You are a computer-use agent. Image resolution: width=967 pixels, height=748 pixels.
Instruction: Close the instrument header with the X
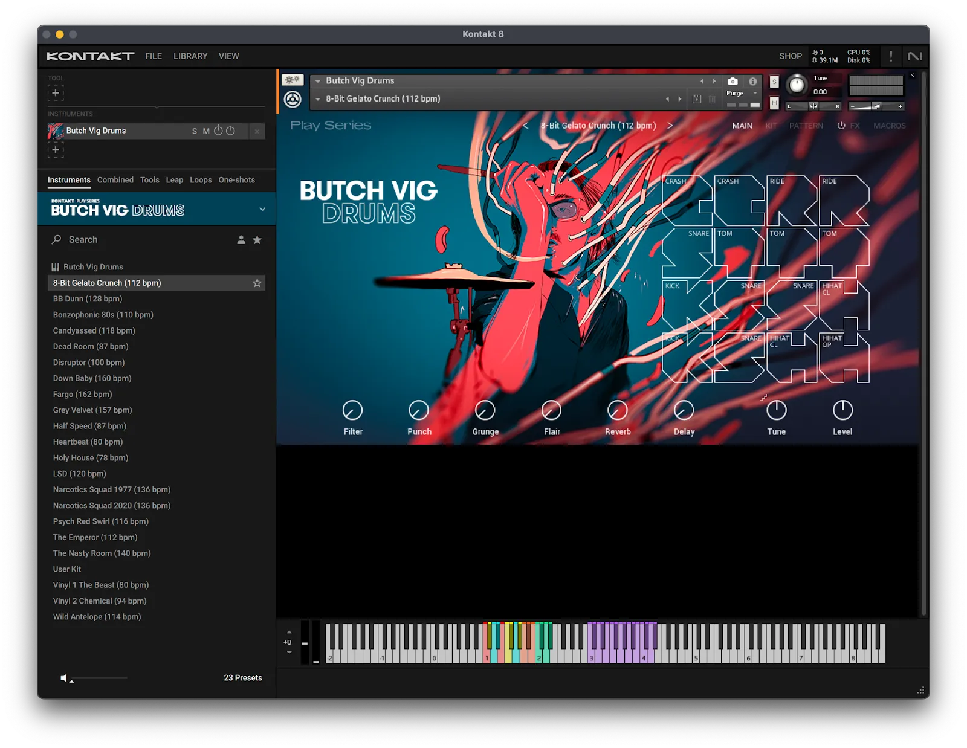coord(912,76)
